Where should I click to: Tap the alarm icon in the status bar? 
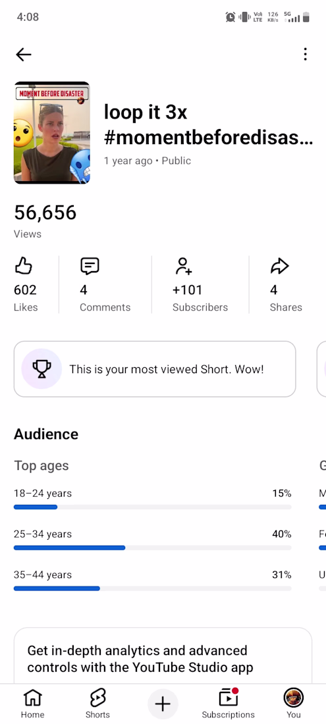coord(230,18)
